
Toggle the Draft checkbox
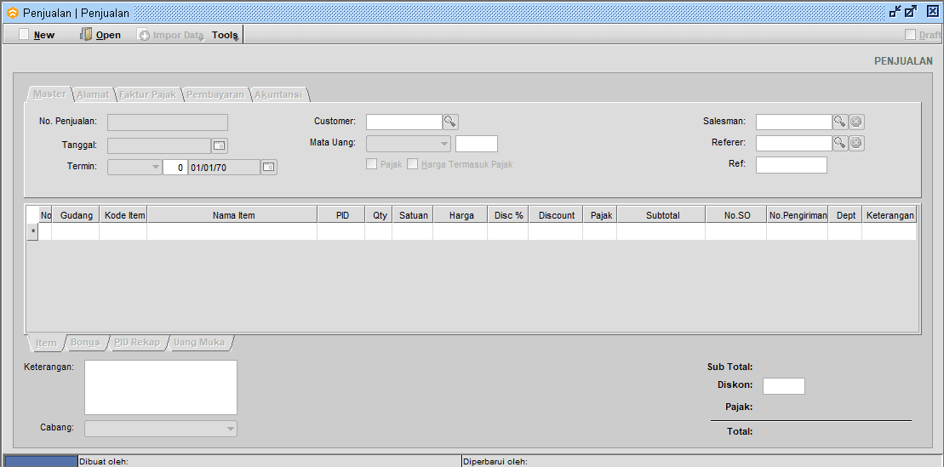pos(911,35)
